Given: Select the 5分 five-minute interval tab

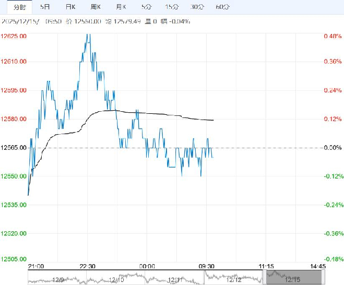Looking at the screenshot, I should point(147,7).
